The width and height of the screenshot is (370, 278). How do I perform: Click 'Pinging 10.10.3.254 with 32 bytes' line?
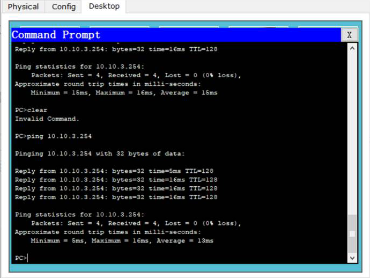click(x=100, y=153)
